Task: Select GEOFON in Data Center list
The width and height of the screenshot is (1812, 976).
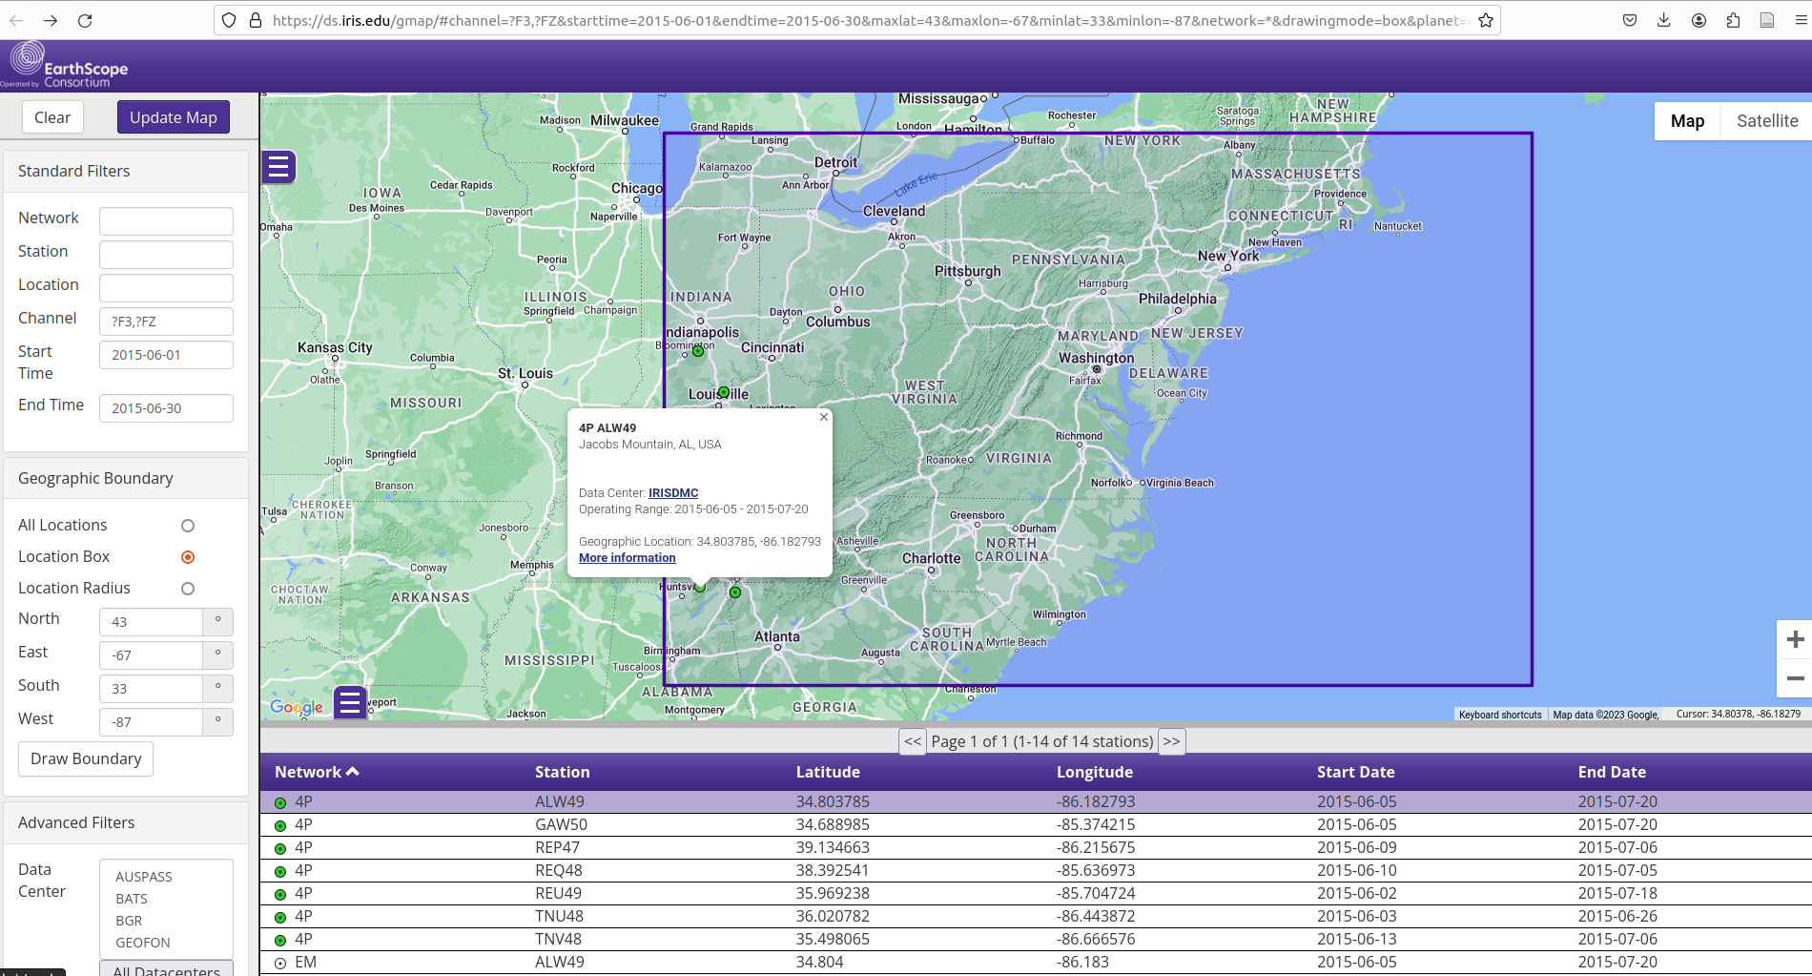Action: (x=143, y=943)
